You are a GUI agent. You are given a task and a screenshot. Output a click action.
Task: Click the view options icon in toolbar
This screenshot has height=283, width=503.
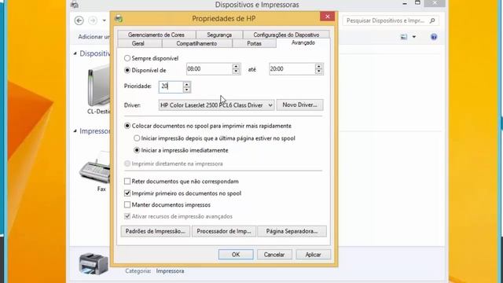point(404,37)
